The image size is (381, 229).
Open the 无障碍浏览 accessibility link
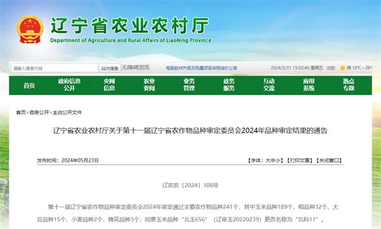136,67
